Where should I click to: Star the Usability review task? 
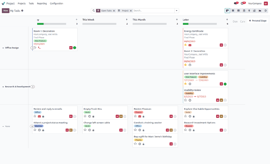click(x=185, y=100)
